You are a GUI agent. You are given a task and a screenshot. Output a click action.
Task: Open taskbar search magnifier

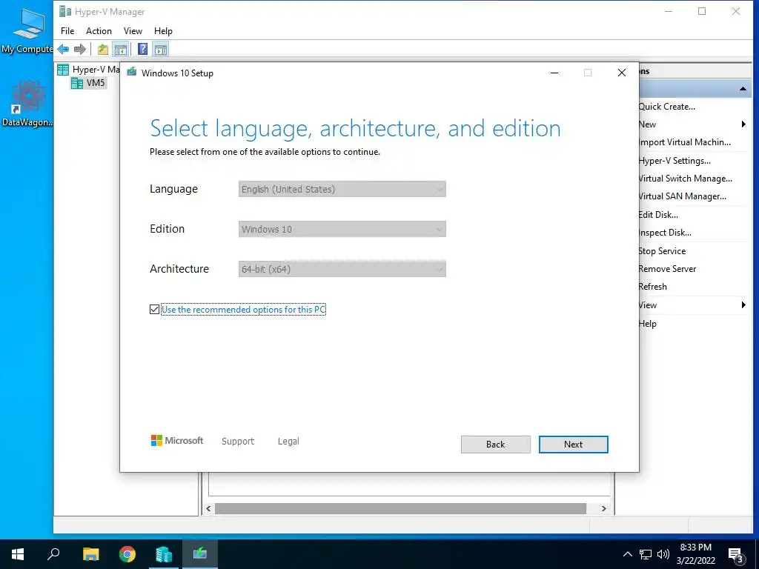[53, 554]
